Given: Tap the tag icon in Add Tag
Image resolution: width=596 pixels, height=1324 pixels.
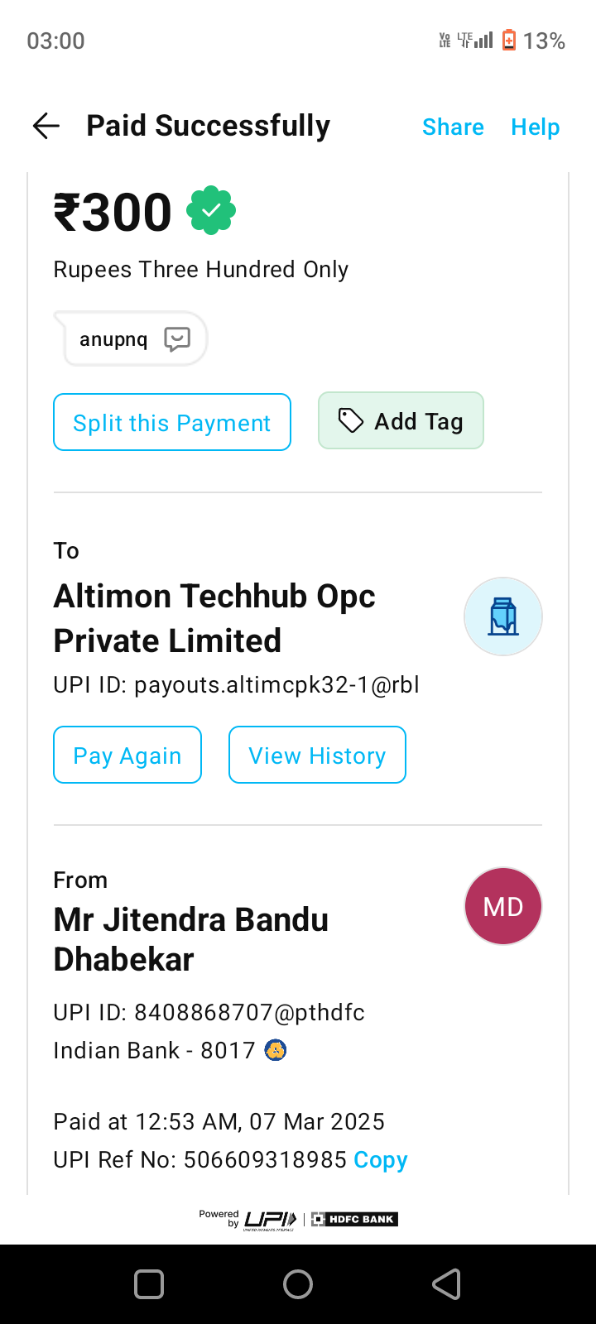Looking at the screenshot, I should click(x=351, y=421).
